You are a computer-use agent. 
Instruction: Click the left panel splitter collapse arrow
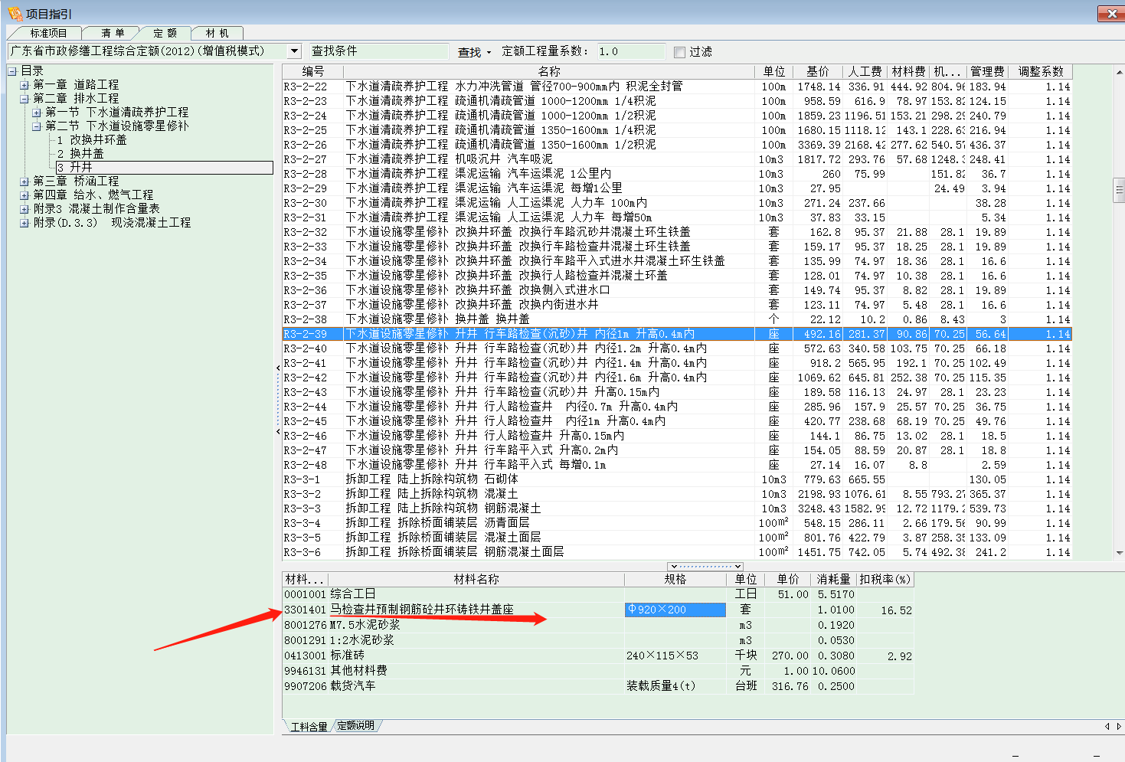point(277,368)
